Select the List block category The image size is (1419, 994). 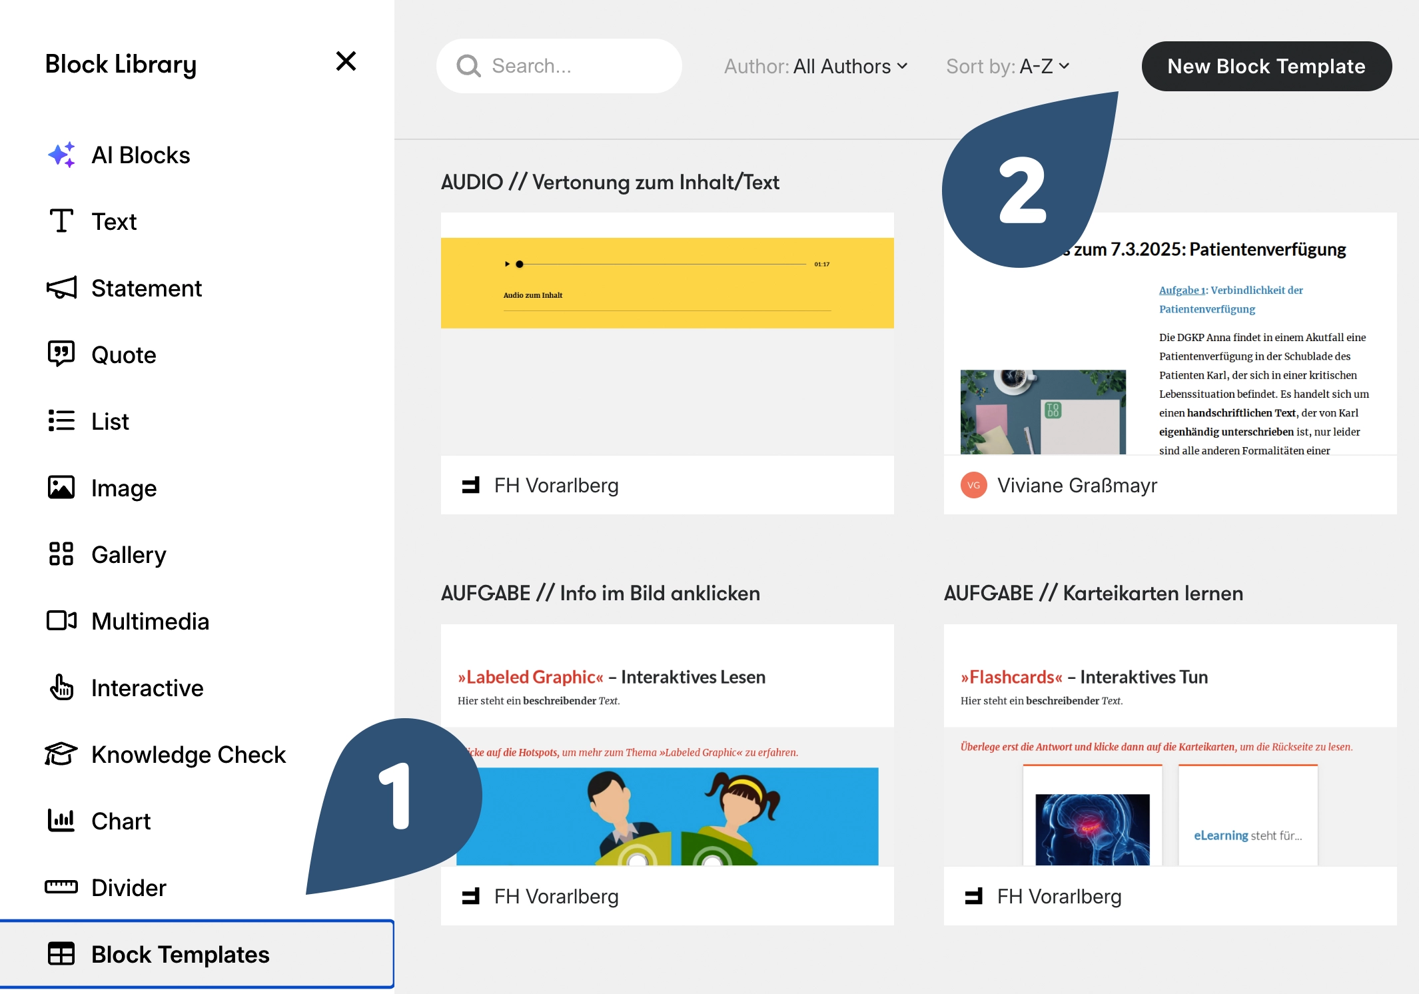pyautogui.click(x=110, y=421)
